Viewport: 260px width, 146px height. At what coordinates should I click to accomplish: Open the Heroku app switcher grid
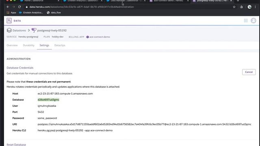click(245, 21)
